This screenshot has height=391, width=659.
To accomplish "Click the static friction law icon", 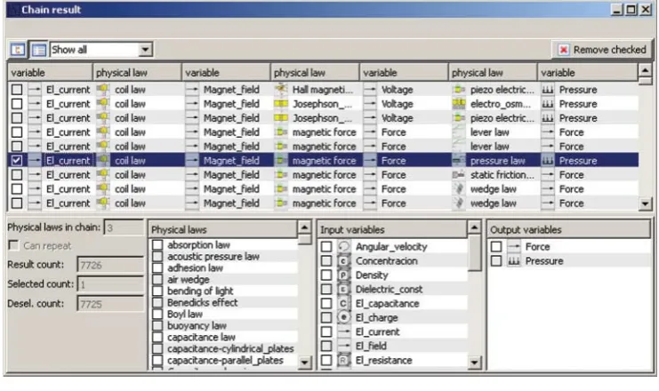I will coord(459,175).
